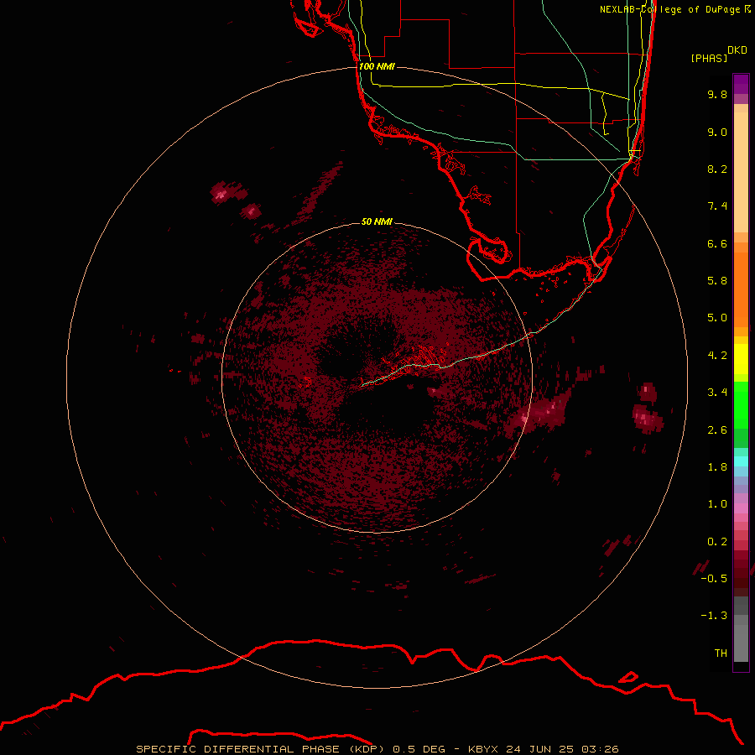Click the 4.2 value on color scale
Screen dimensions: 755x755
(x=717, y=356)
